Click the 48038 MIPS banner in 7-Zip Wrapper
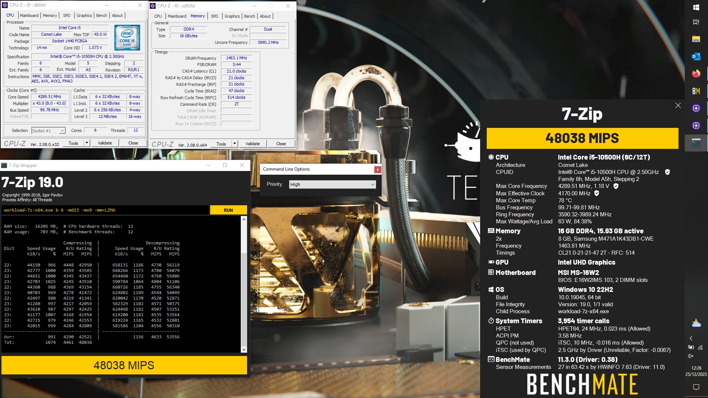 pyautogui.click(x=124, y=365)
